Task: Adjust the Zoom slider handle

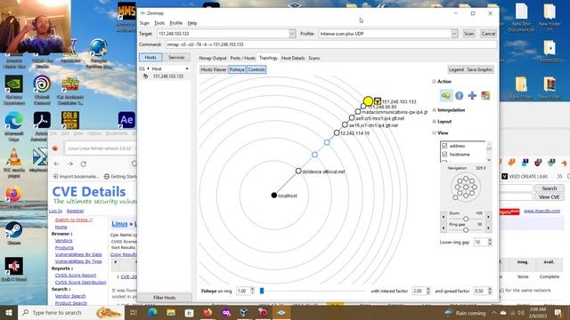Action: click(466, 219)
